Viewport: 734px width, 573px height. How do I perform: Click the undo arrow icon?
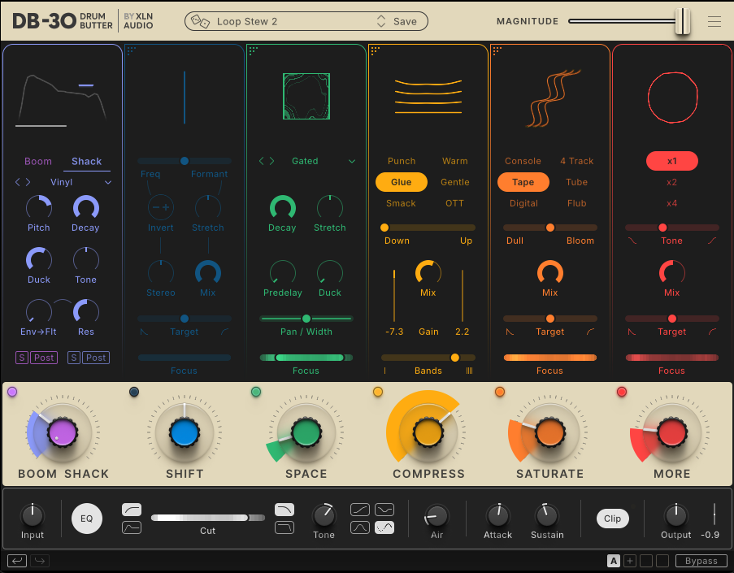click(16, 560)
